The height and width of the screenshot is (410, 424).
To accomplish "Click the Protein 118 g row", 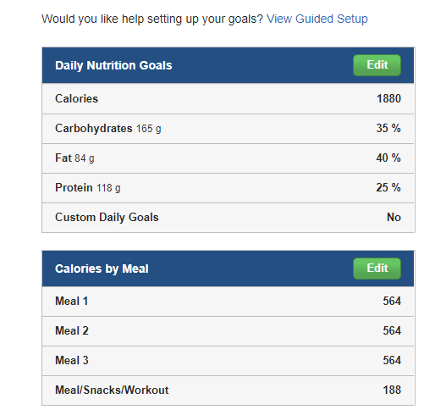I will coord(228,188).
